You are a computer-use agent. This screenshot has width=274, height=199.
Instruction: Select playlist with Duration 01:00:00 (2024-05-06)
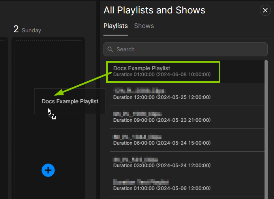[187, 185]
